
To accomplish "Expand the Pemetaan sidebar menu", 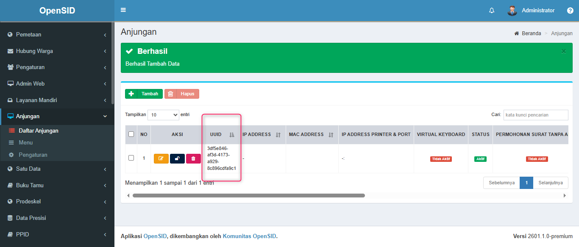I will pos(57,35).
